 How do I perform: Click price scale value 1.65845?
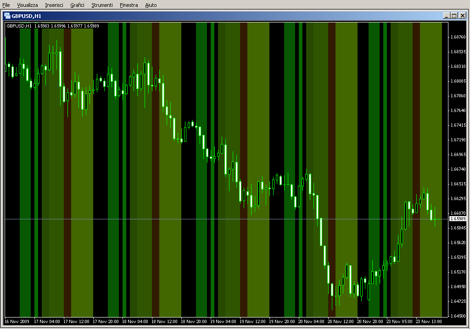[459, 228]
